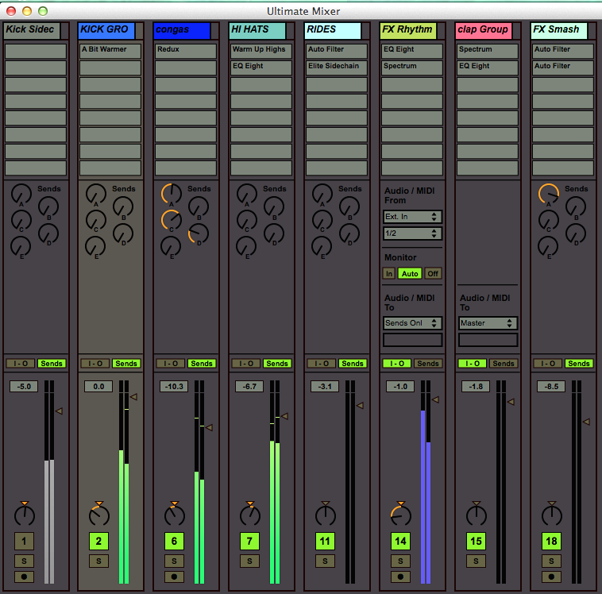Click Send A knob on FX Smash track

(x=549, y=194)
